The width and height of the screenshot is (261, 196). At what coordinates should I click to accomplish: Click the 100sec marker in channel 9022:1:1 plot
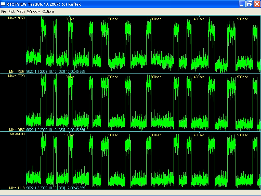click(69, 19)
